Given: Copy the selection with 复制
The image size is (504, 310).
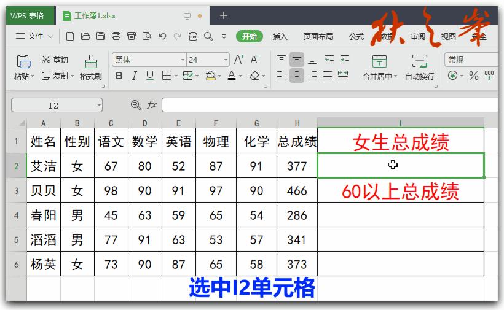Looking at the screenshot, I should tap(55, 76).
